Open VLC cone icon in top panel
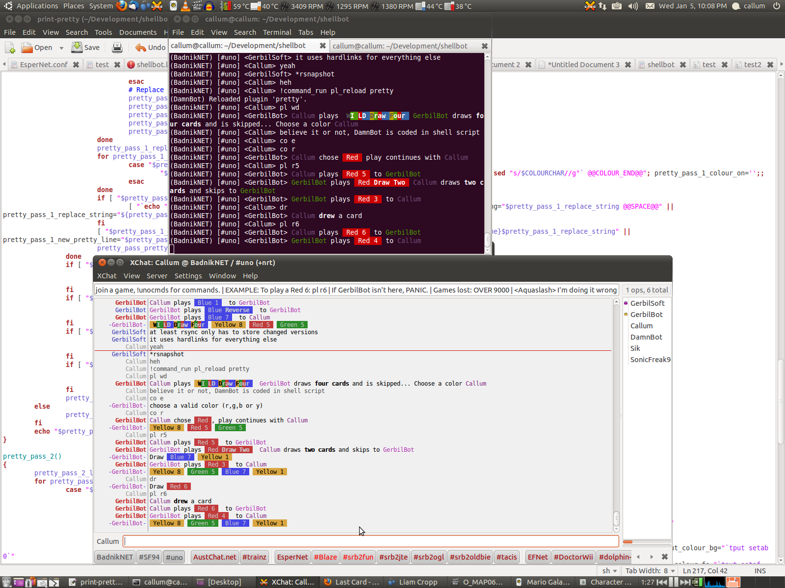This screenshot has width=785, height=588. click(185, 6)
